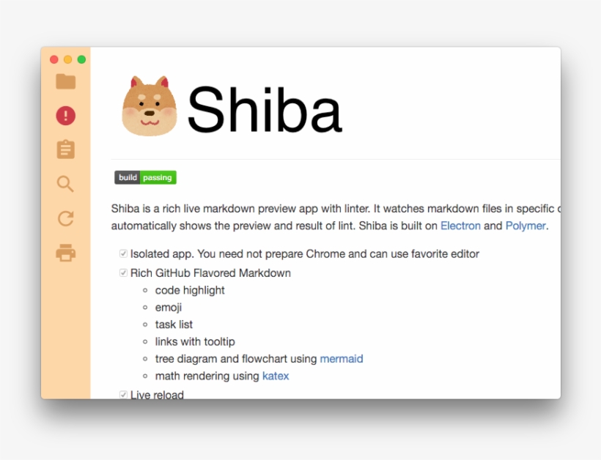Toggle the Rich GitHub Flavored Markdown checkbox
The width and height of the screenshot is (601, 460).
[123, 273]
